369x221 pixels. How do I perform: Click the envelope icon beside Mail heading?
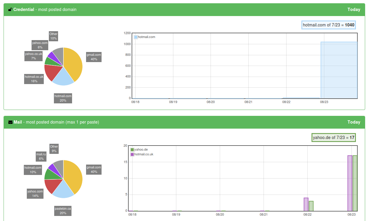coord(10,122)
